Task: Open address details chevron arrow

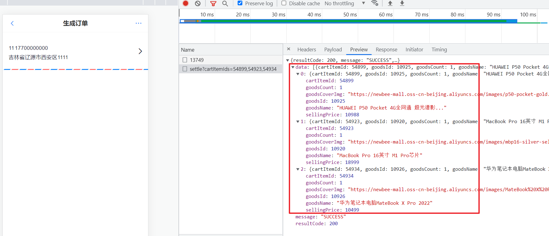Action: 140,51
